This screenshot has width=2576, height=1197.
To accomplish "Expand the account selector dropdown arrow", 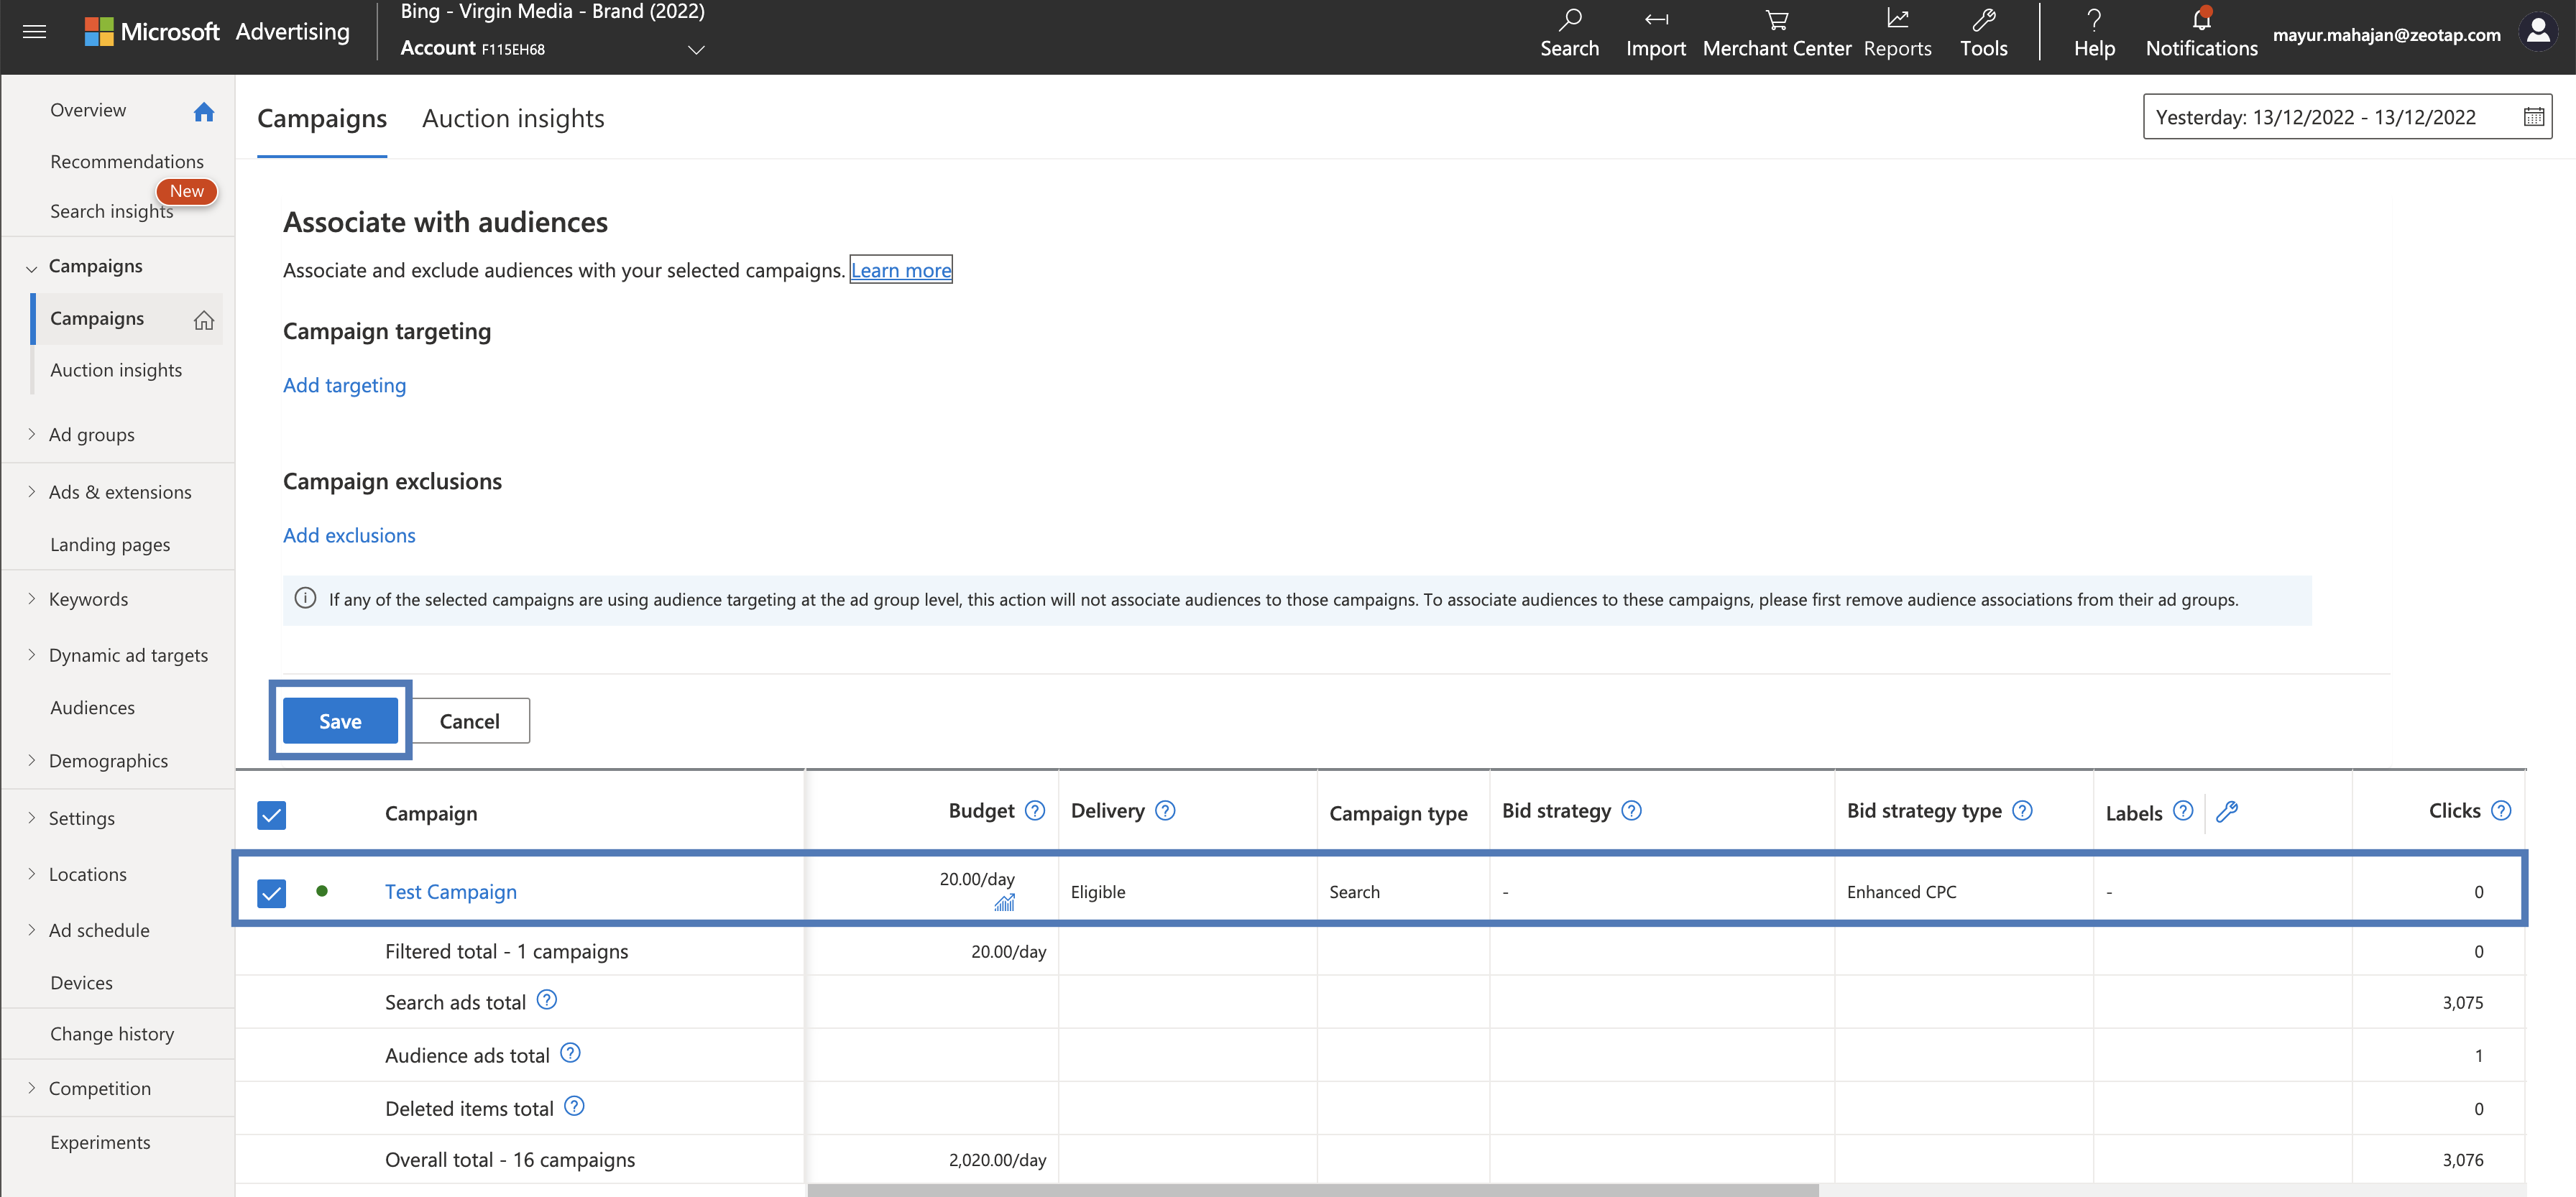I will coord(696,49).
